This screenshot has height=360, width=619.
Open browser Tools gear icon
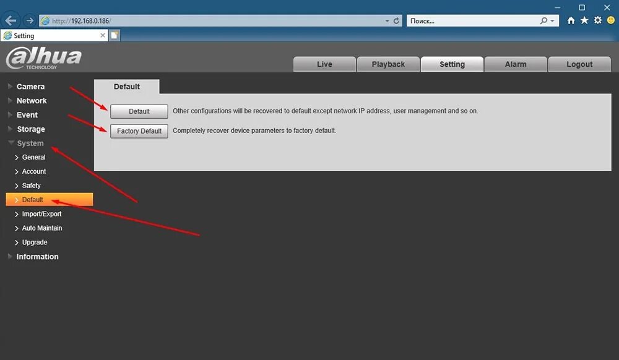coord(598,20)
